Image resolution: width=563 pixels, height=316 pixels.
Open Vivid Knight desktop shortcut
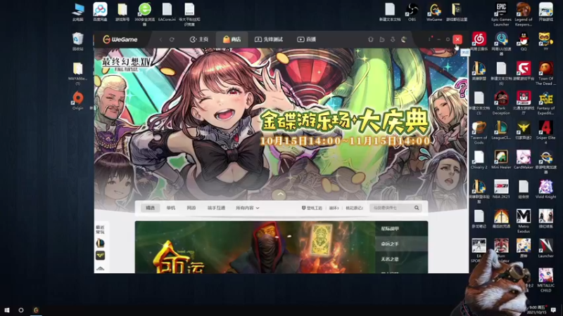coord(546,189)
